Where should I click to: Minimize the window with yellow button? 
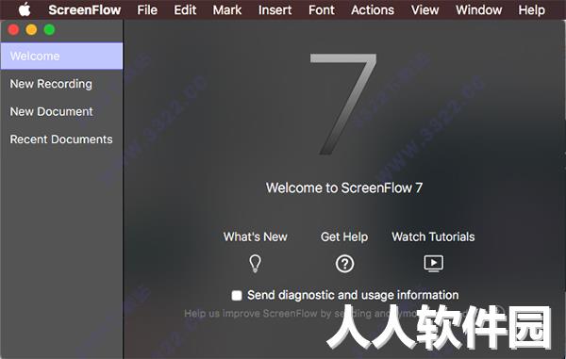click(x=31, y=29)
